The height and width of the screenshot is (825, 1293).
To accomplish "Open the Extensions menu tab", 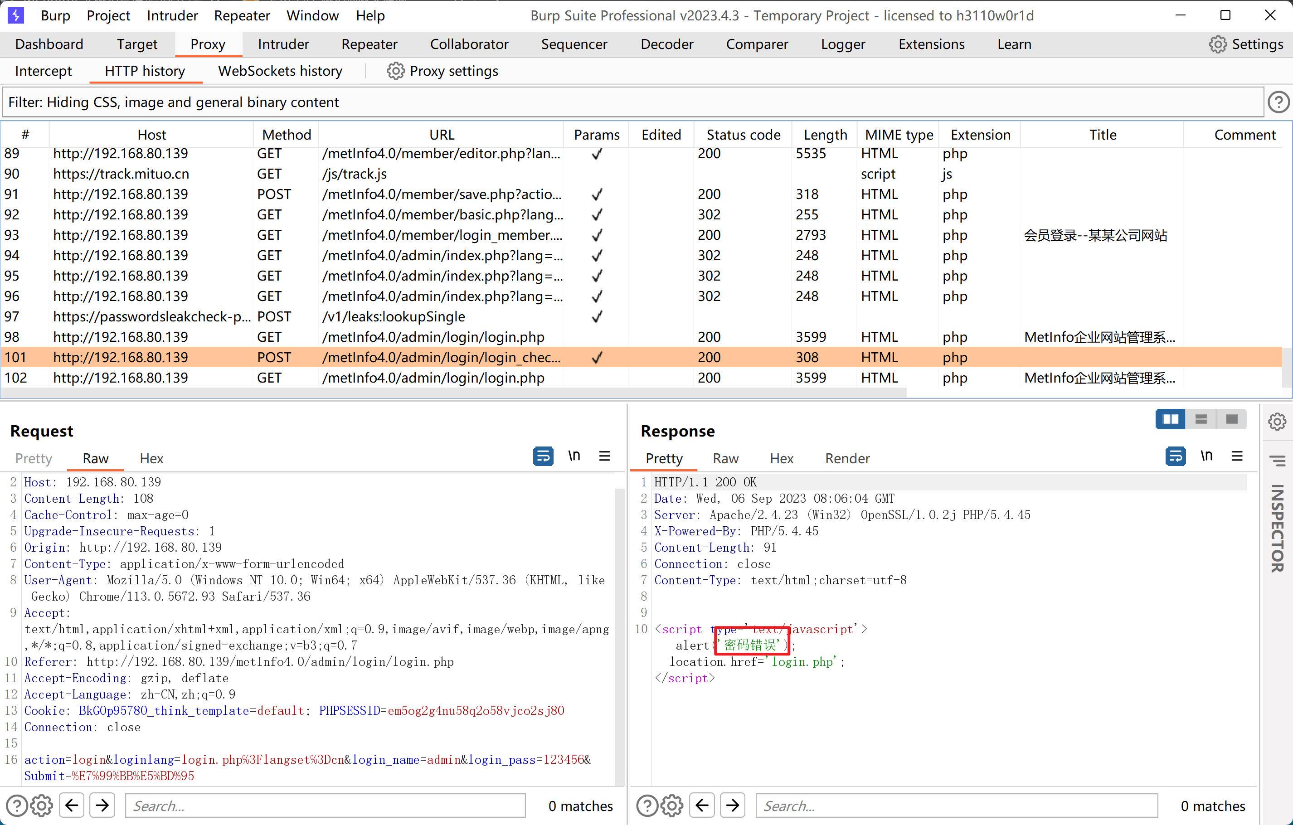I will (x=930, y=44).
